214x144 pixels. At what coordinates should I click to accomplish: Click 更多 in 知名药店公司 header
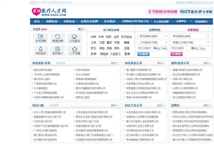pyautogui.click(x=161, y=63)
